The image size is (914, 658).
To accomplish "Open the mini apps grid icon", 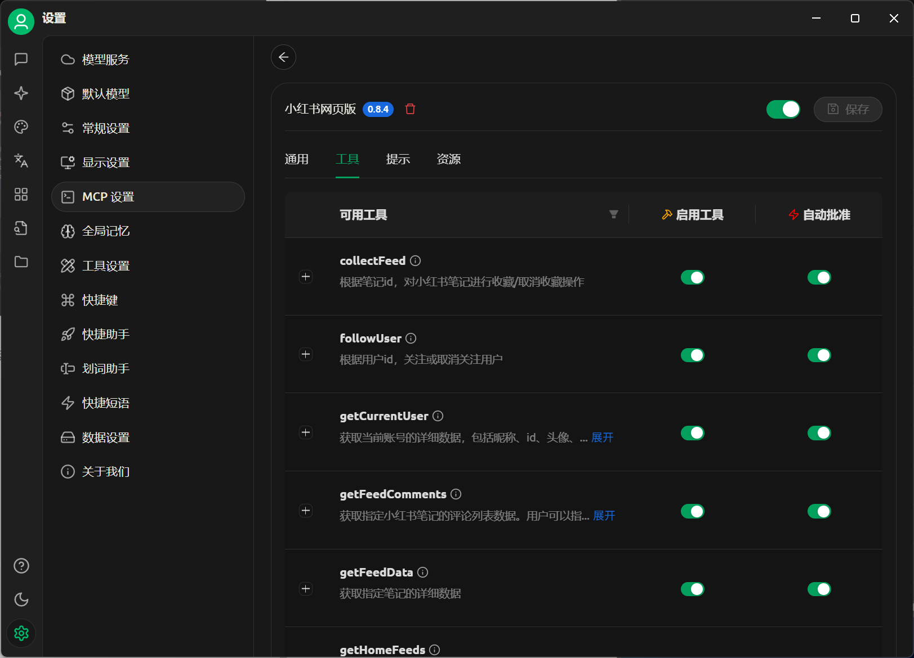I will [21, 195].
